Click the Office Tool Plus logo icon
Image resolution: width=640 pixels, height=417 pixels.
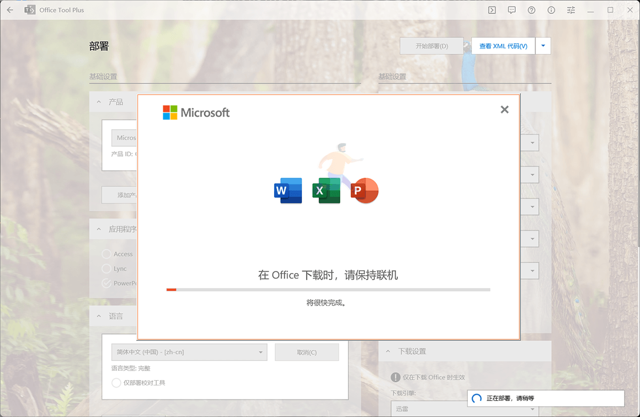[30, 10]
